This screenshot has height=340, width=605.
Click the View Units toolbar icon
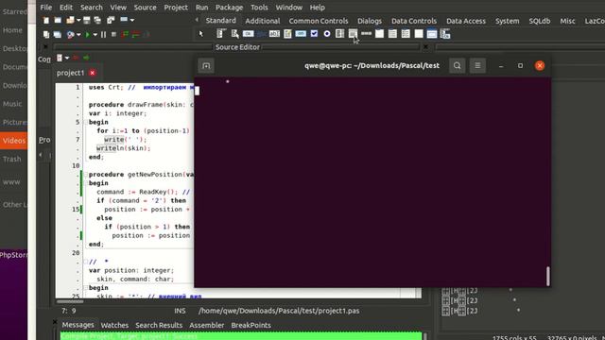point(46,35)
